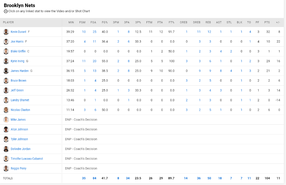View team total 84 field goal attempts
Screen dimensions: 286x185
(94, 178)
